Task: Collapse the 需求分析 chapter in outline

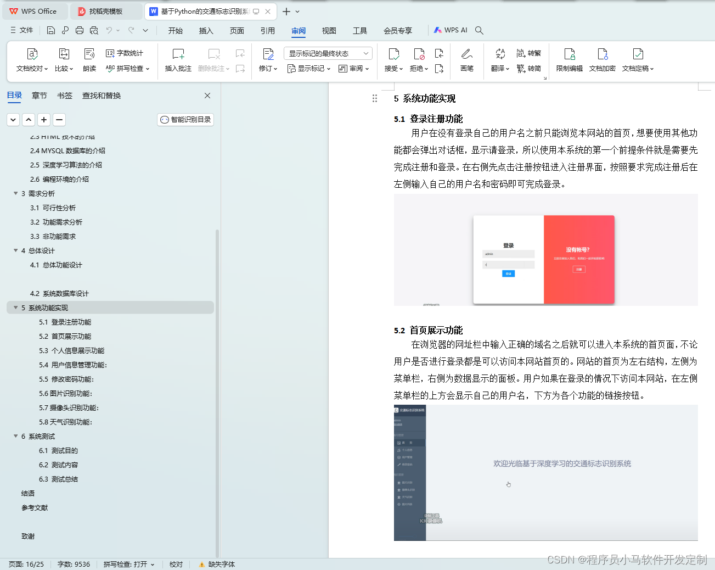Action: point(15,193)
